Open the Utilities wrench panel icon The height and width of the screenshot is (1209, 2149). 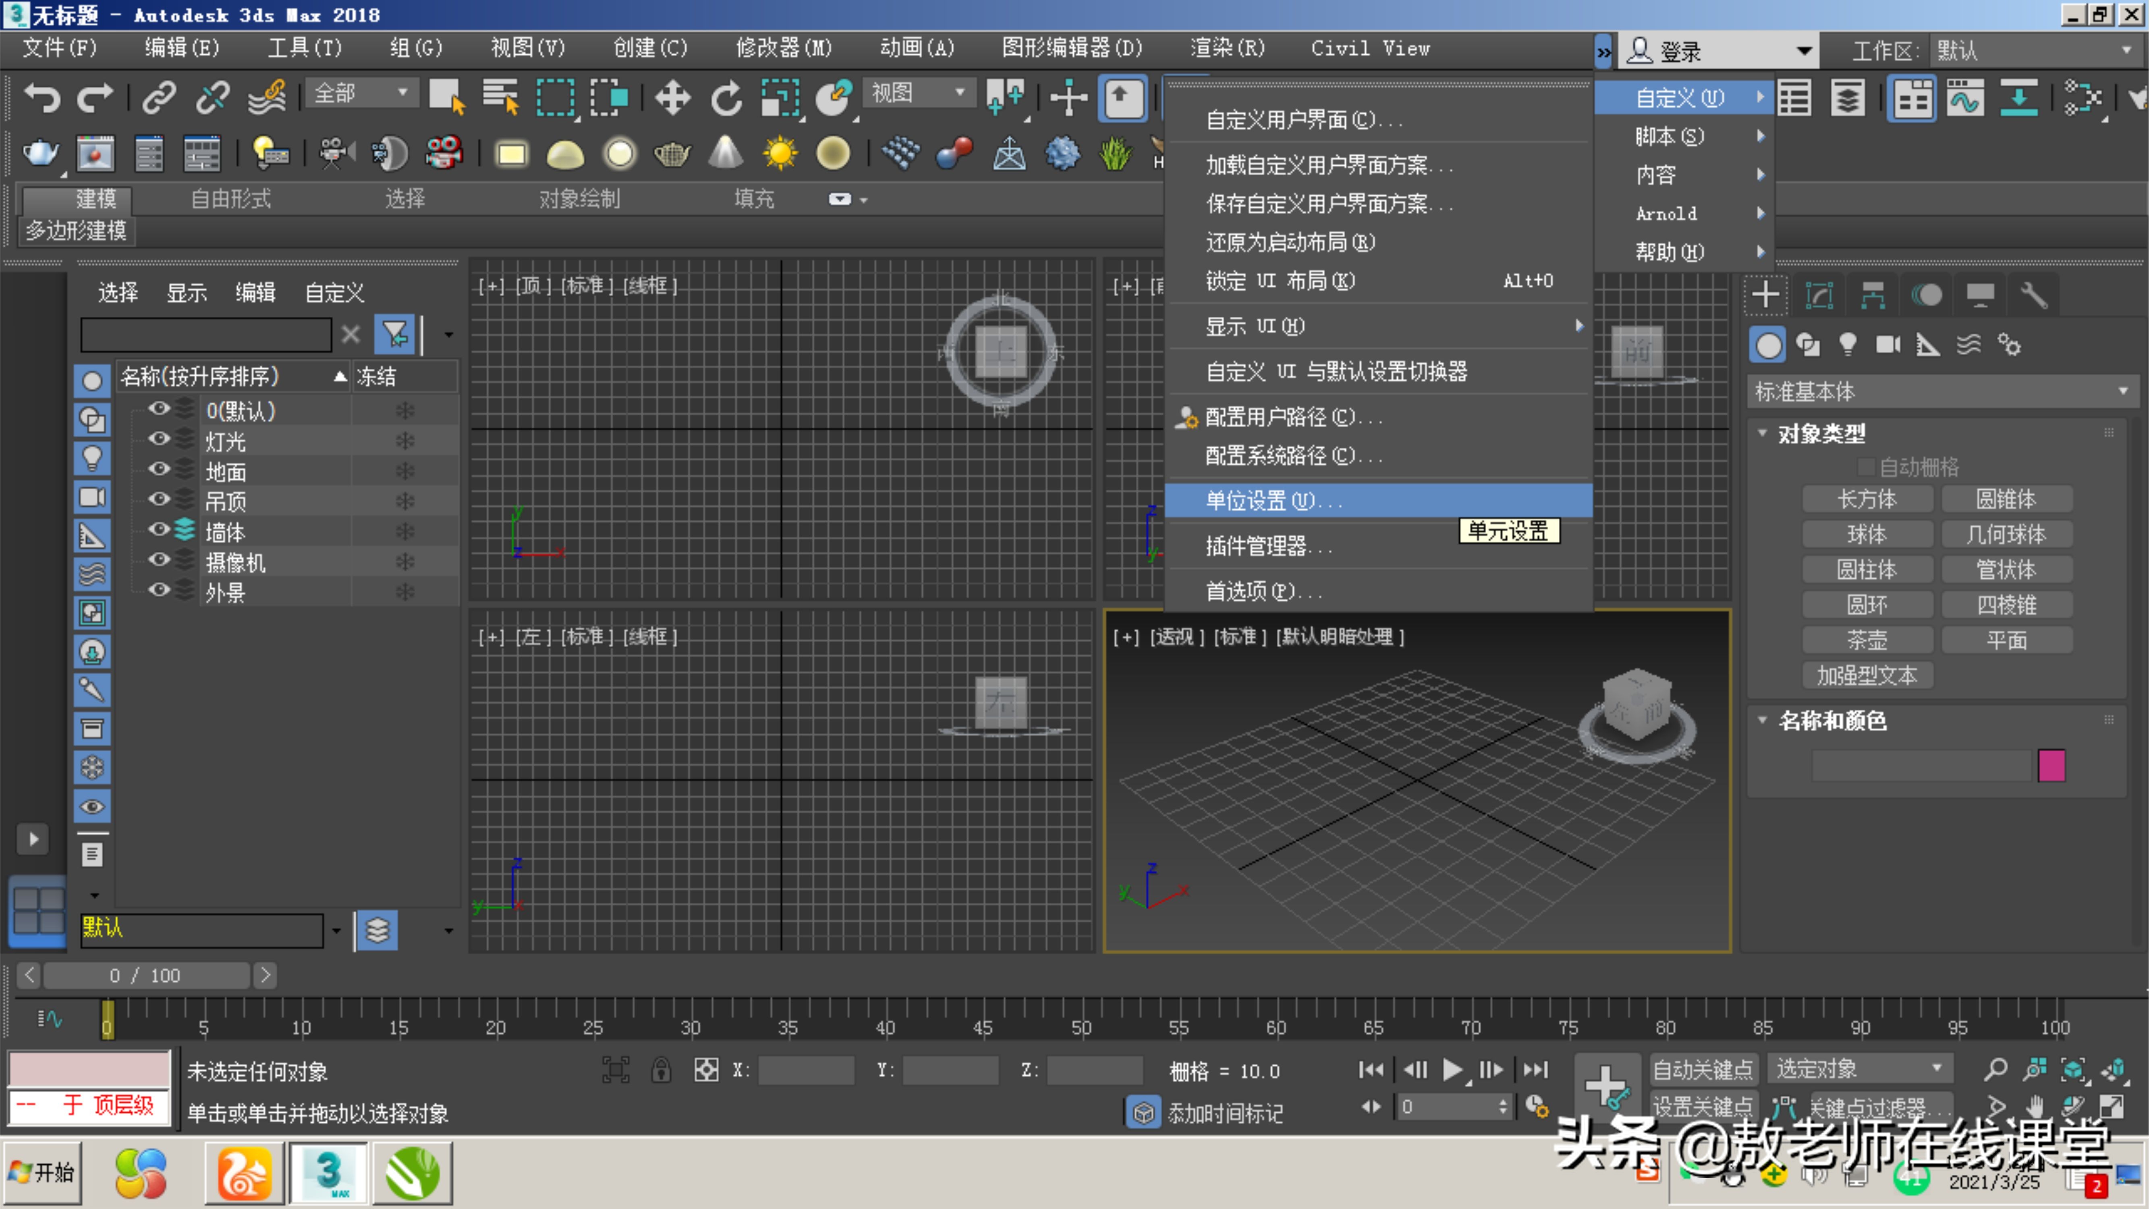(2033, 294)
